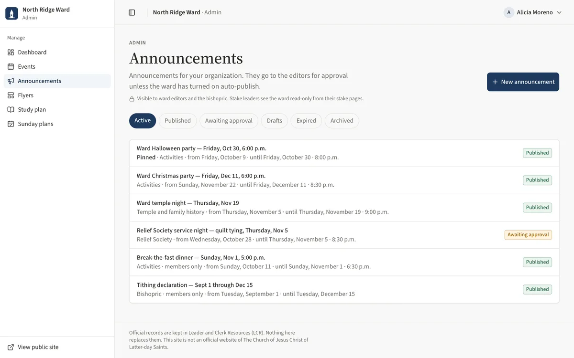Click Temple and family history details line
The width and height of the screenshot is (574, 358).
(263, 212)
